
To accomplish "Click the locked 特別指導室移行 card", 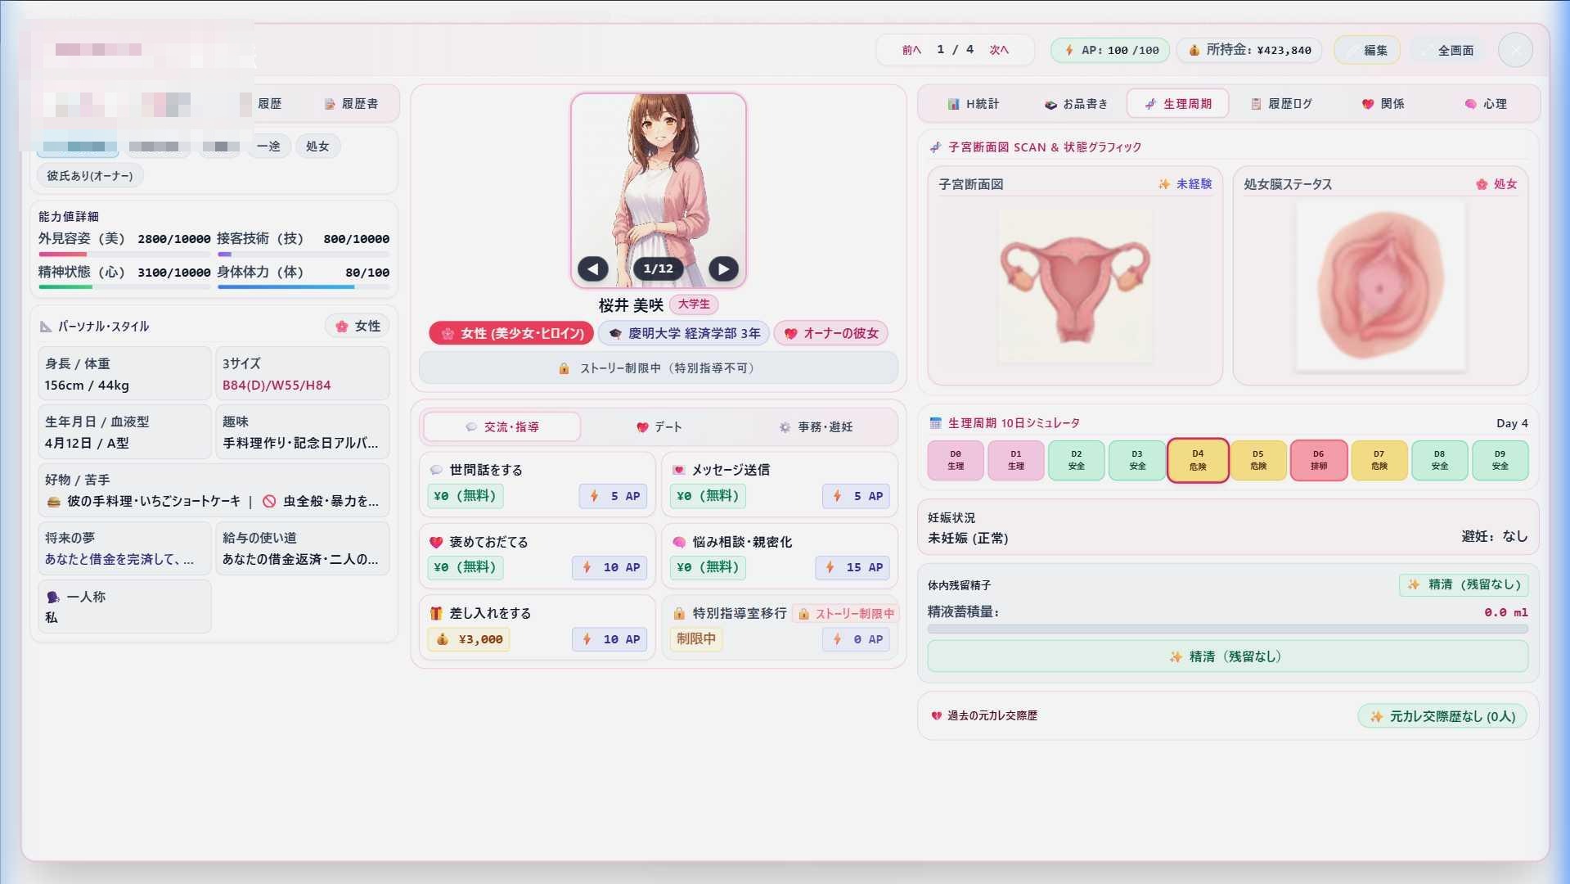I will point(781,628).
